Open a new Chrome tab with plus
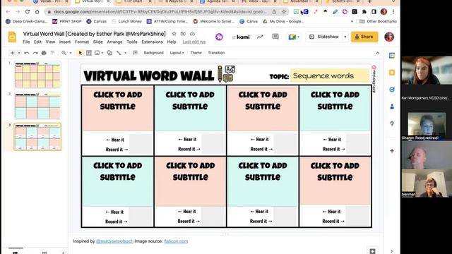 coord(370,1)
